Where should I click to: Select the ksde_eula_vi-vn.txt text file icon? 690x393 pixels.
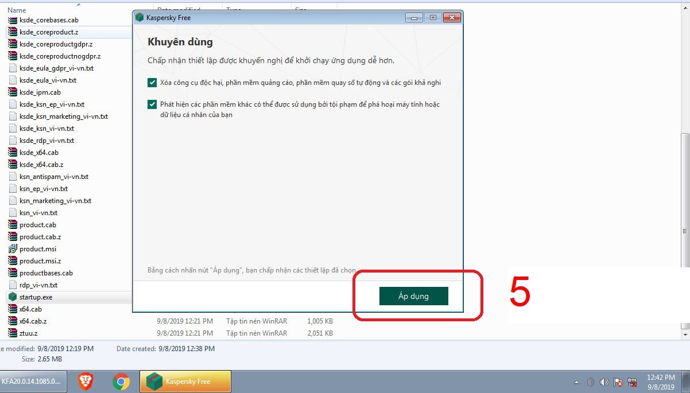pyautogui.click(x=13, y=80)
